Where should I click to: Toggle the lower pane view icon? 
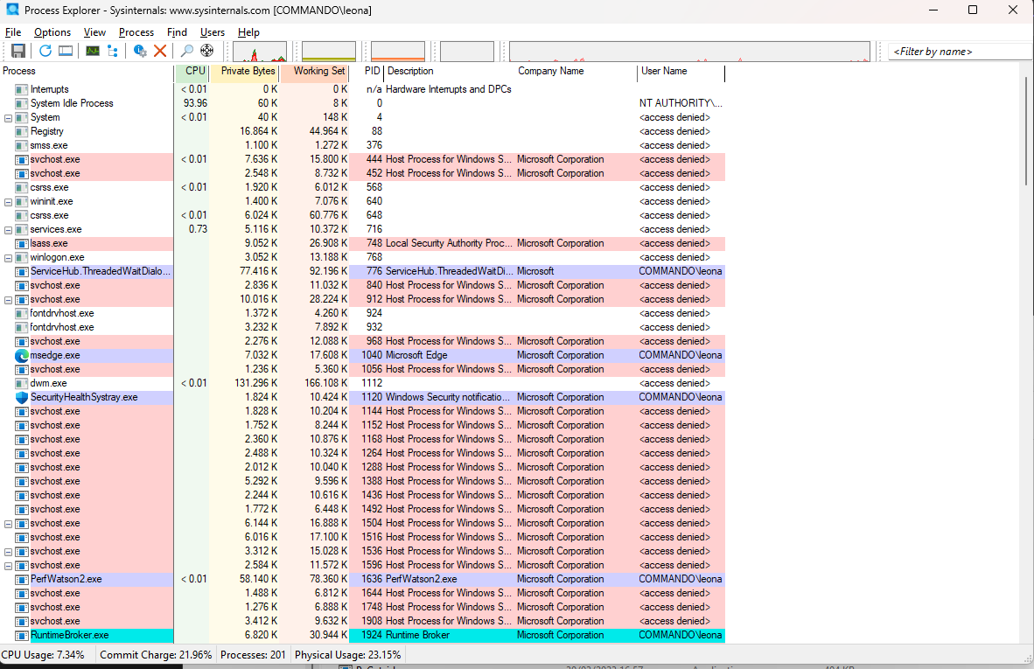[x=66, y=52]
